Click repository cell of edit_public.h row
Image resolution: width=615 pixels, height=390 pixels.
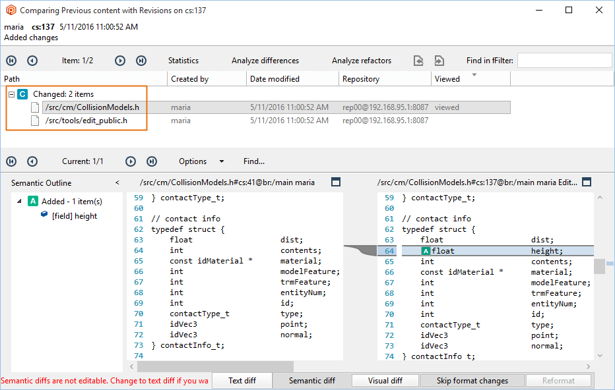coord(385,121)
